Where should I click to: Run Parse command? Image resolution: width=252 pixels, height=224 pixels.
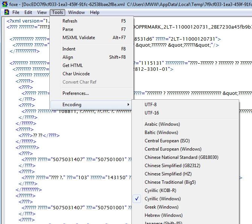click(68, 29)
